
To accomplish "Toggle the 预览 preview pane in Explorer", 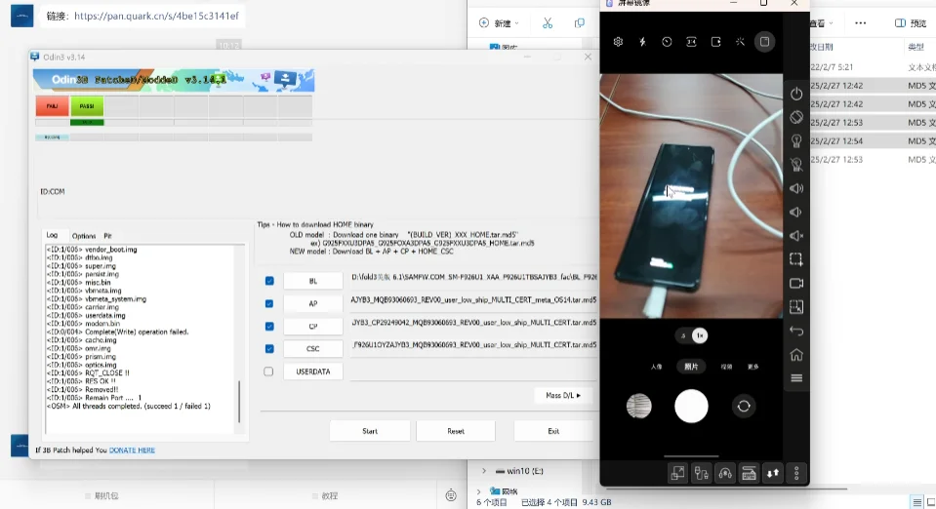I will click(911, 23).
